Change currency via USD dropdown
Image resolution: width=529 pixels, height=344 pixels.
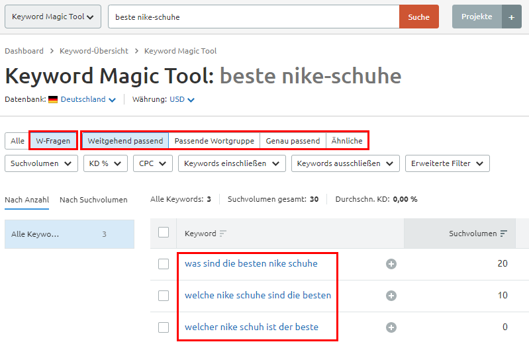(x=182, y=99)
